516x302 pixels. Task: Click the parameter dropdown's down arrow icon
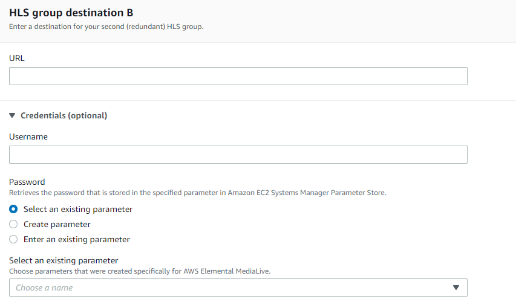pos(456,288)
